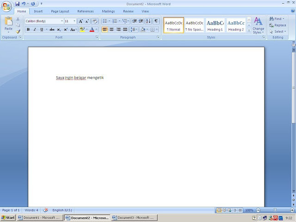Open the Calibri (Body) font name dropdown

click(x=62, y=21)
